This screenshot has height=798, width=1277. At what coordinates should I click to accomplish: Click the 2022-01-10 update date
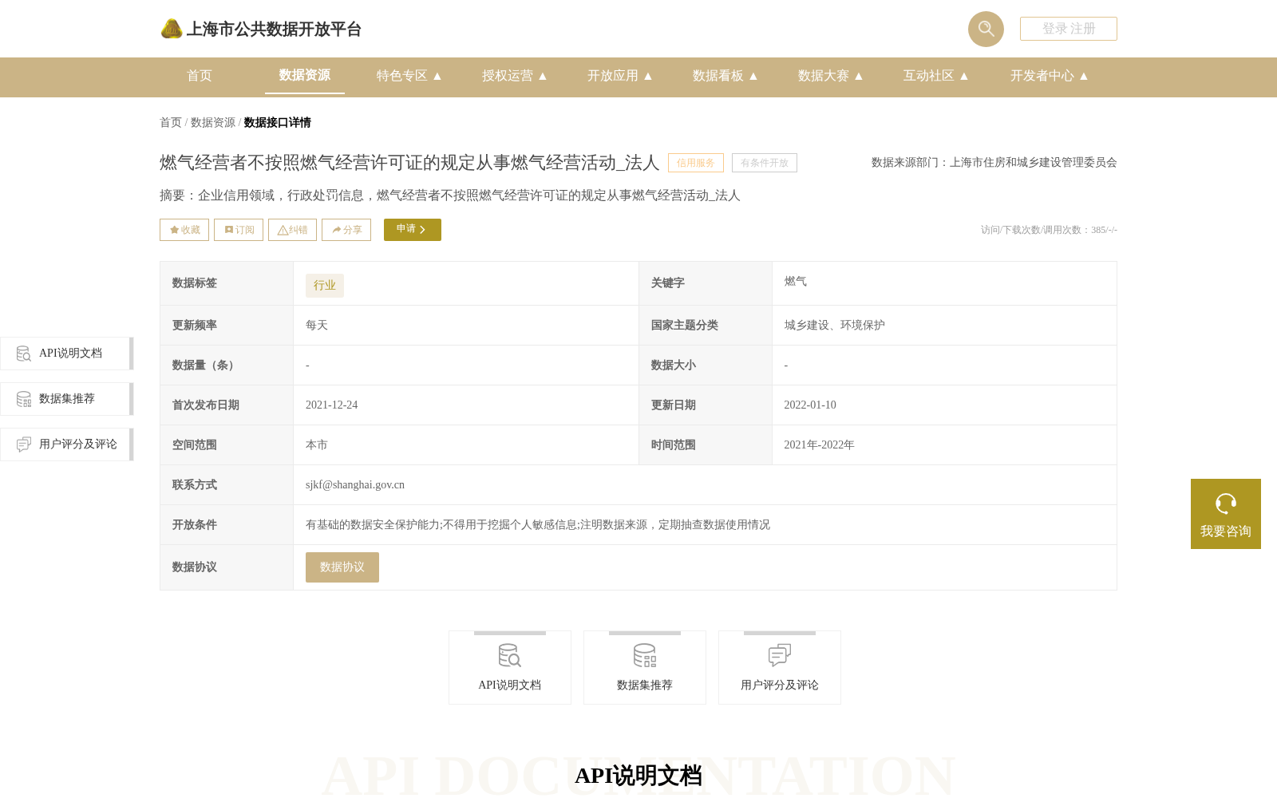pyautogui.click(x=810, y=405)
